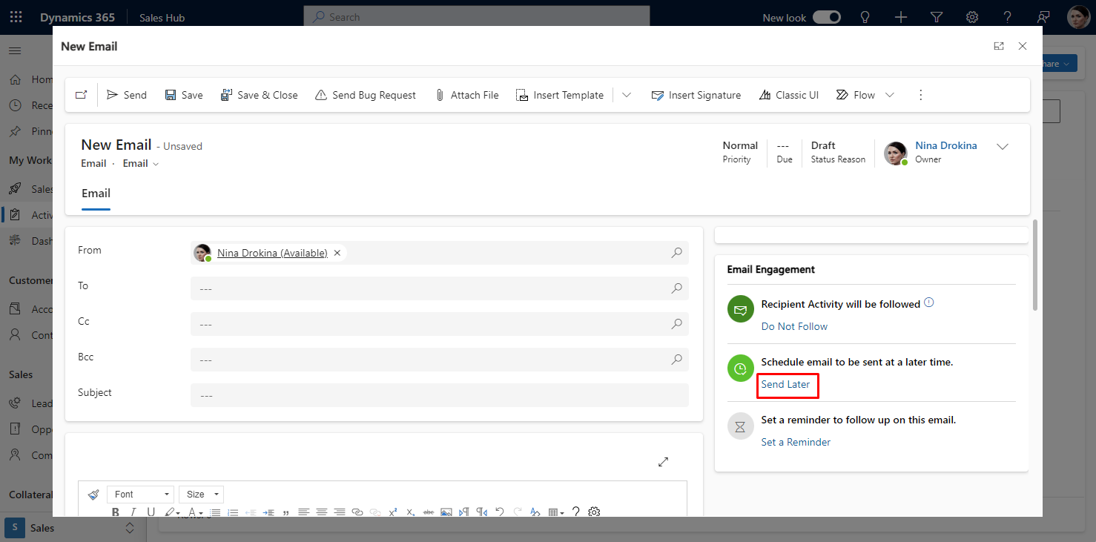Open the Font dropdown
This screenshot has width=1096, height=542.
[x=141, y=495]
